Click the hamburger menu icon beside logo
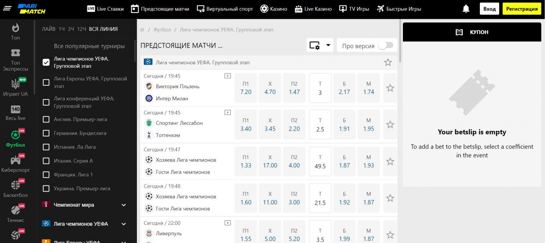Image resolution: width=545 pixels, height=243 pixels. point(7,9)
